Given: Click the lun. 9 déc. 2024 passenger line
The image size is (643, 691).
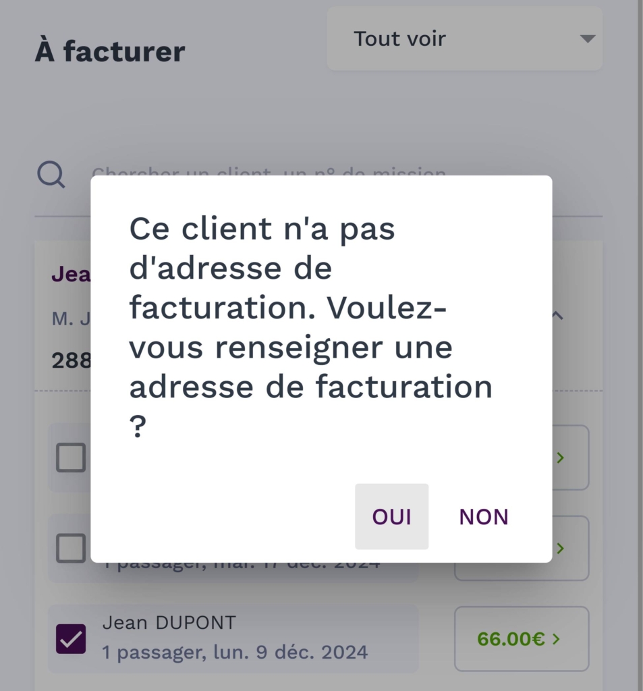Looking at the screenshot, I should click(x=235, y=653).
